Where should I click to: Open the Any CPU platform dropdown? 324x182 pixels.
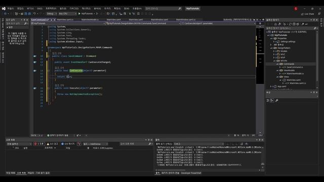coord(67,14)
